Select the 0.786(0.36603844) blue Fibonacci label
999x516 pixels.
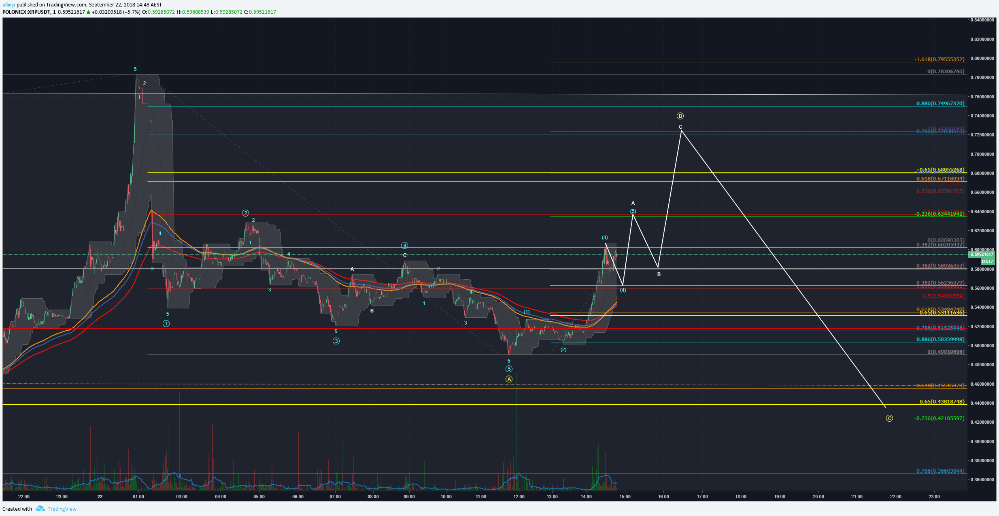[x=940, y=471]
